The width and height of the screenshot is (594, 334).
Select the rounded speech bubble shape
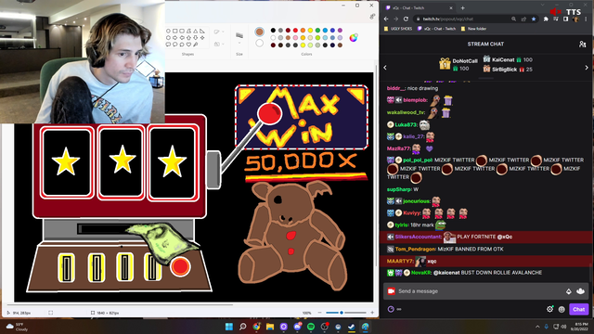pos(168,45)
